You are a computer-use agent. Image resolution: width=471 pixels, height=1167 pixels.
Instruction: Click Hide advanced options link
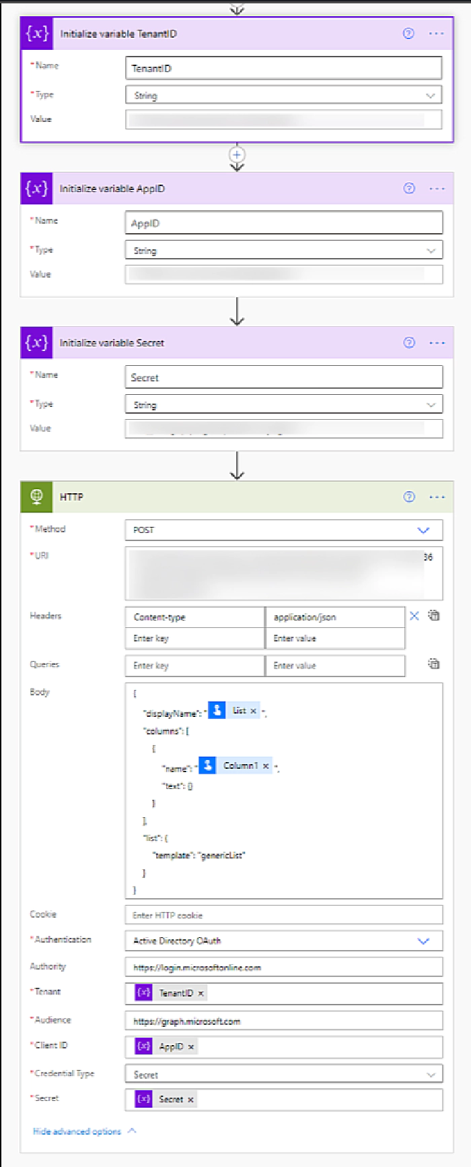pos(77,1131)
